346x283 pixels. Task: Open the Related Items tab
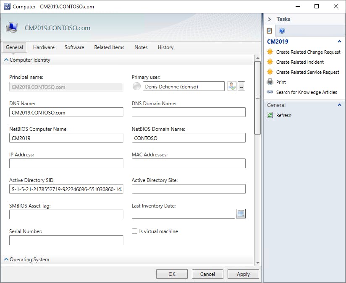(x=109, y=47)
